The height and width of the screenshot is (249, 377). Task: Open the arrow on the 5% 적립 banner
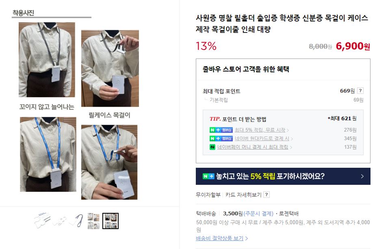point(362,176)
